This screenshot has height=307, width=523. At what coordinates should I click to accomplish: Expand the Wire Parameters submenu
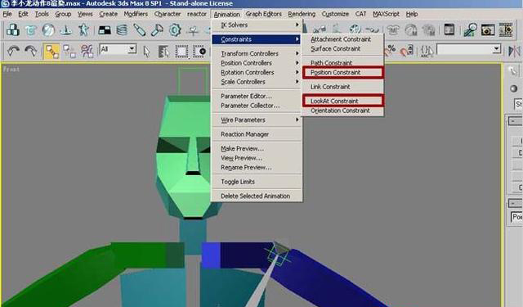pos(257,120)
